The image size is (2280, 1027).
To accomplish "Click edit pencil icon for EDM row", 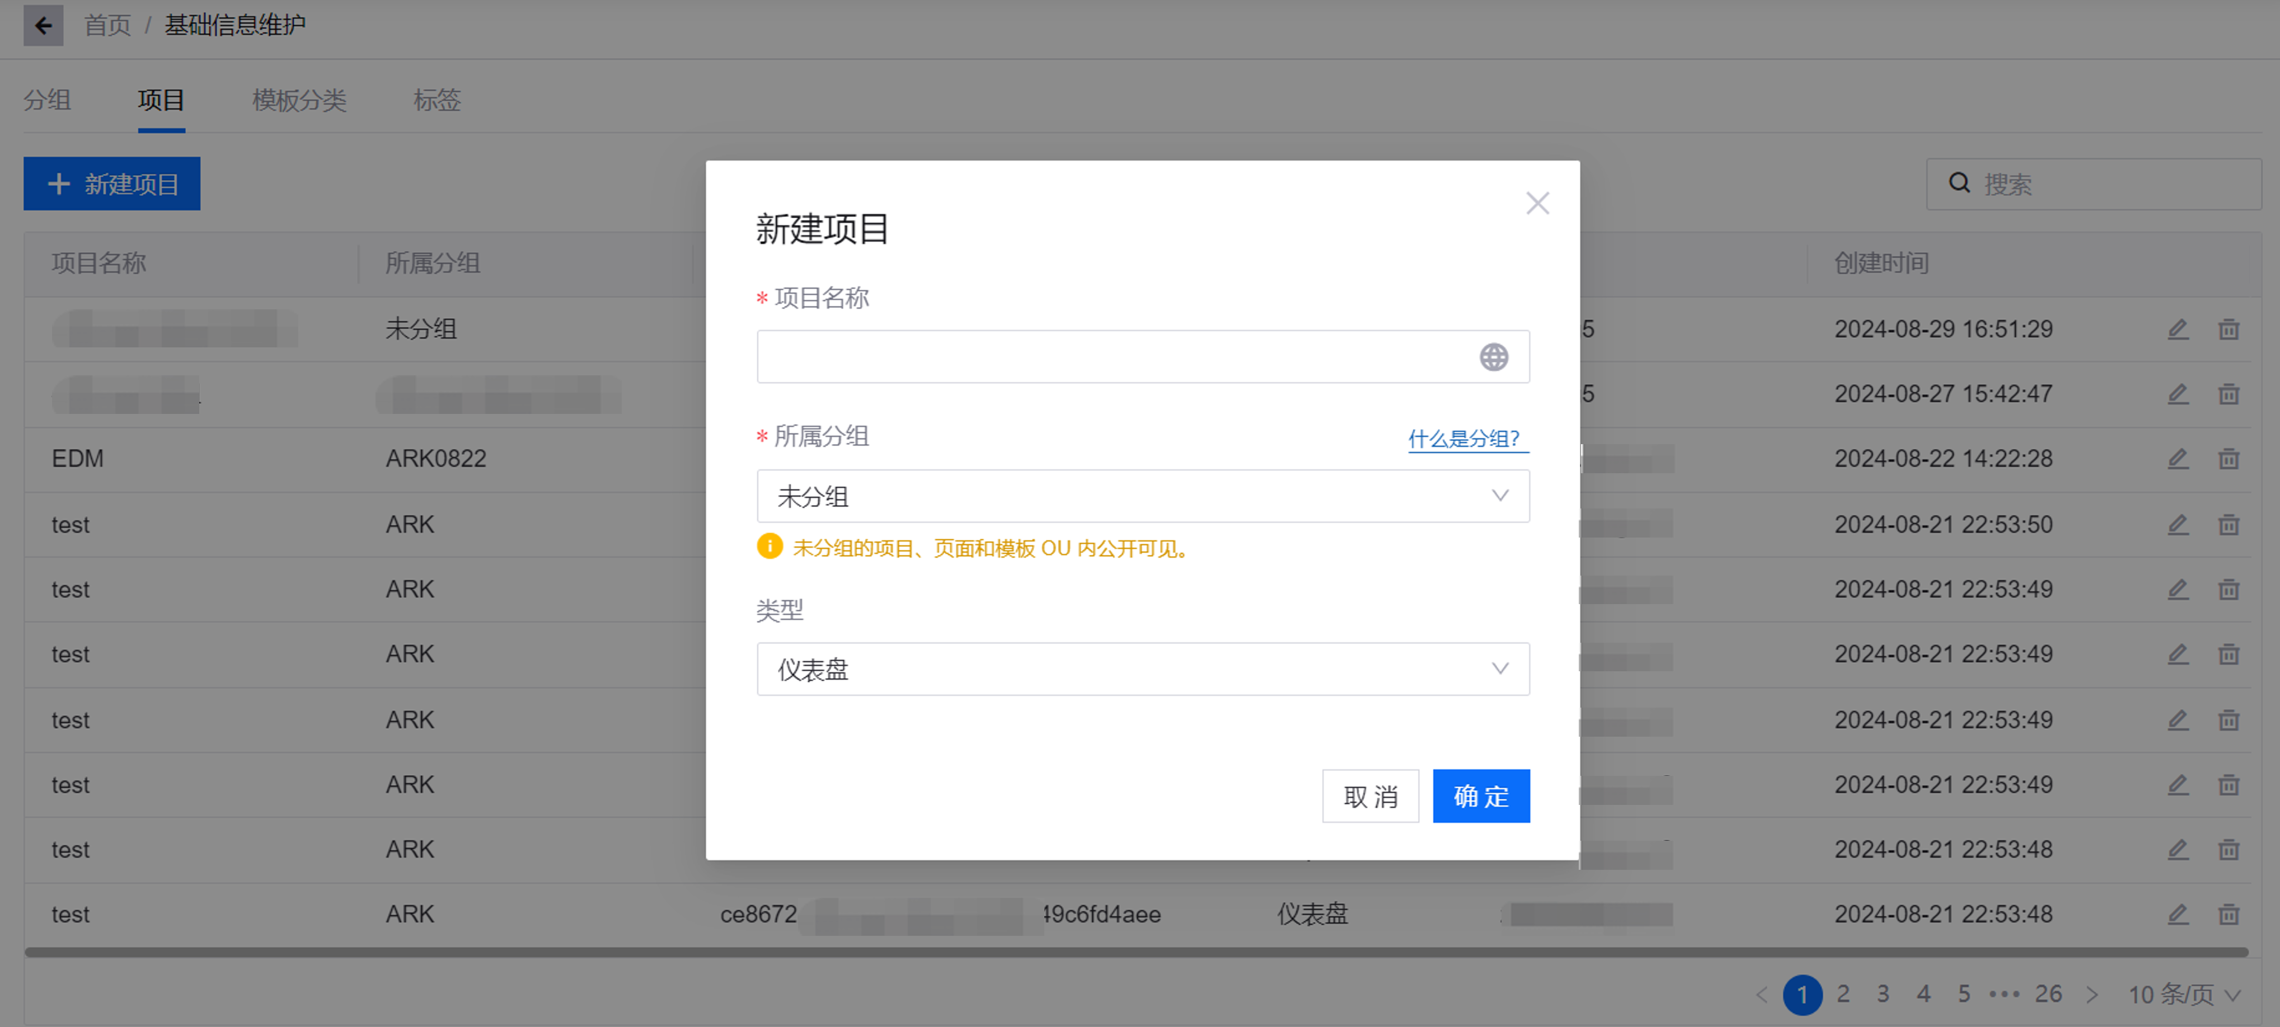I will (2178, 459).
